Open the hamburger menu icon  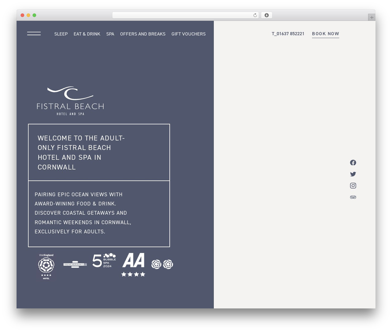coord(34,33)
